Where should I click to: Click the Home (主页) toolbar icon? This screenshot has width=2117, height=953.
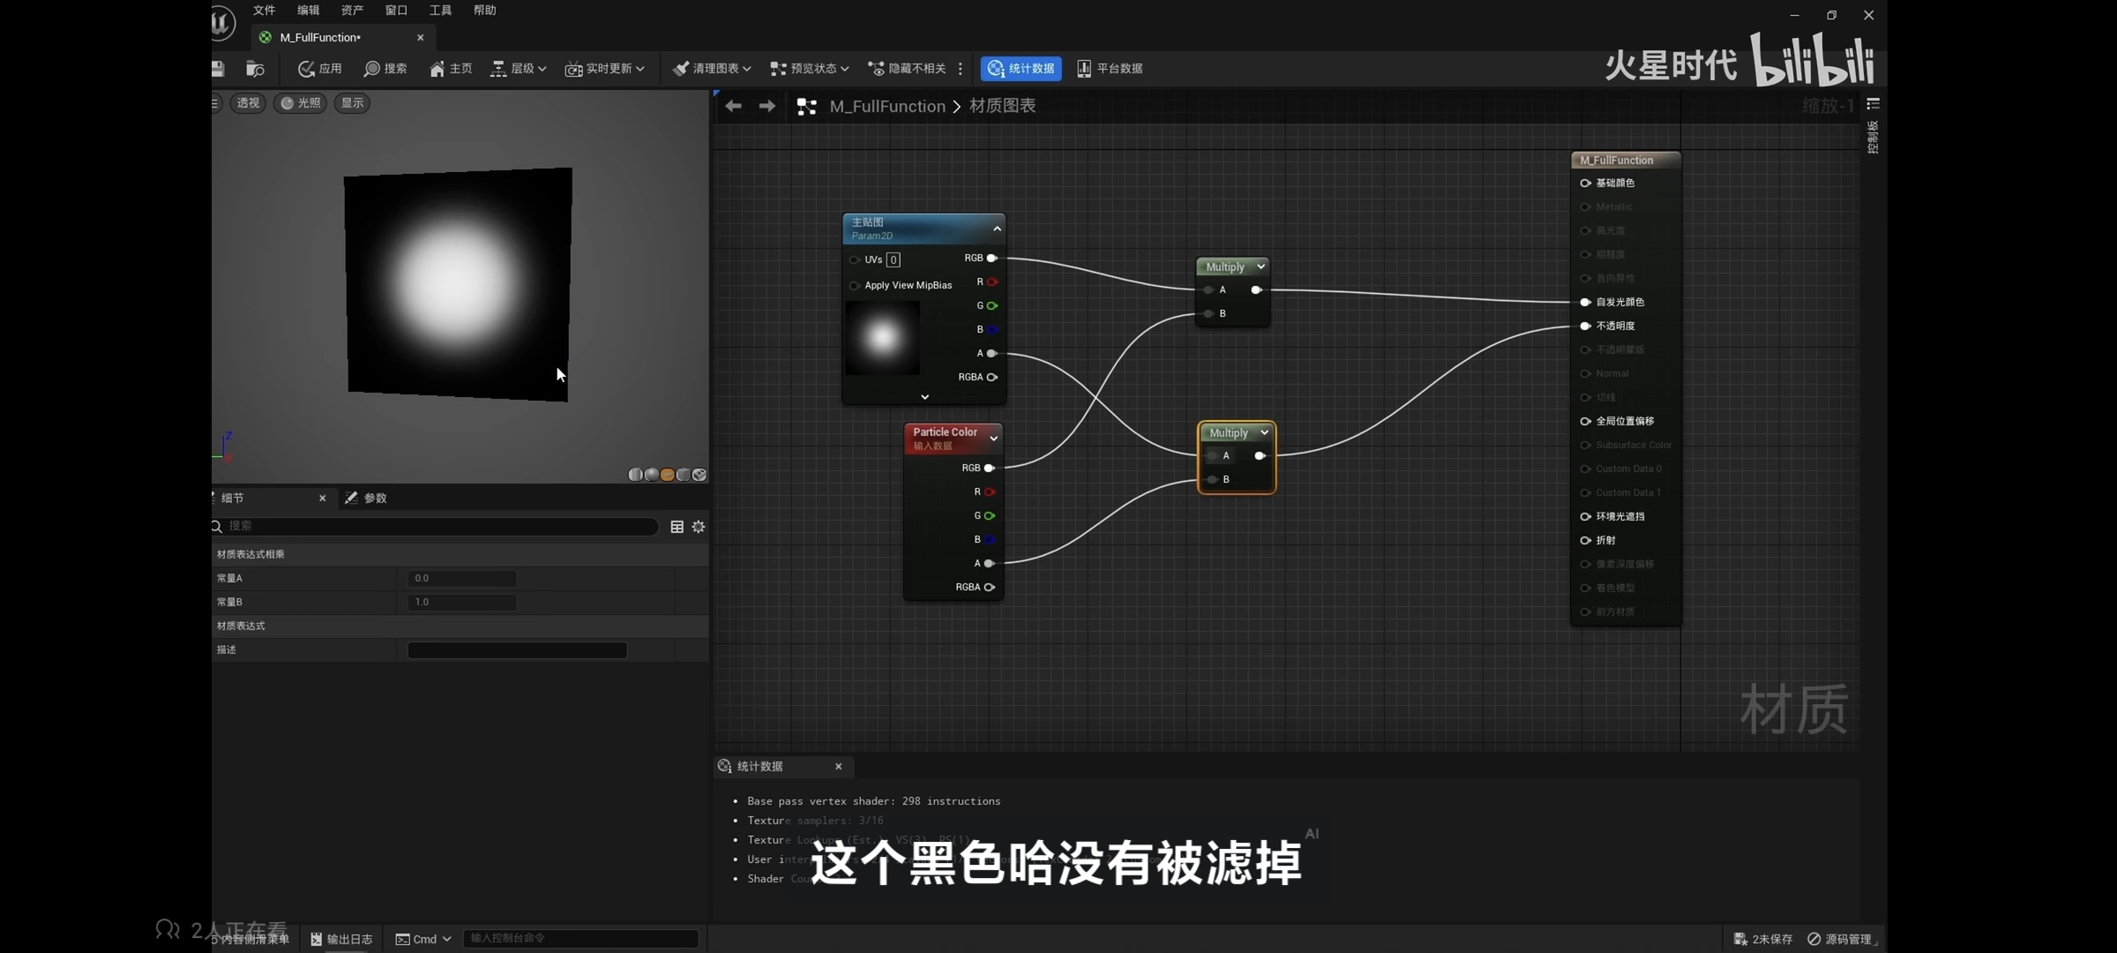(x=438, y=69)
